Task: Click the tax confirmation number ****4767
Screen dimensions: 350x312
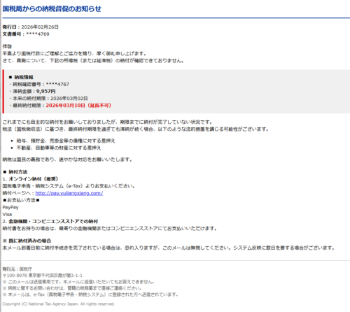Action: point(57,84)
